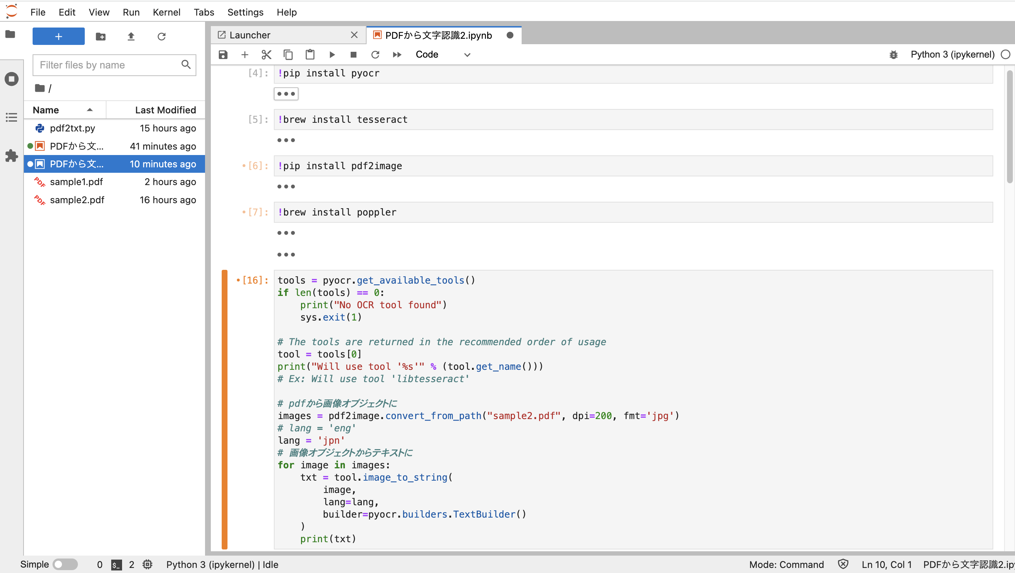The height and width of the screenshot is (573, 1015).
Task: Create a new folder
Action: (100, 37)
